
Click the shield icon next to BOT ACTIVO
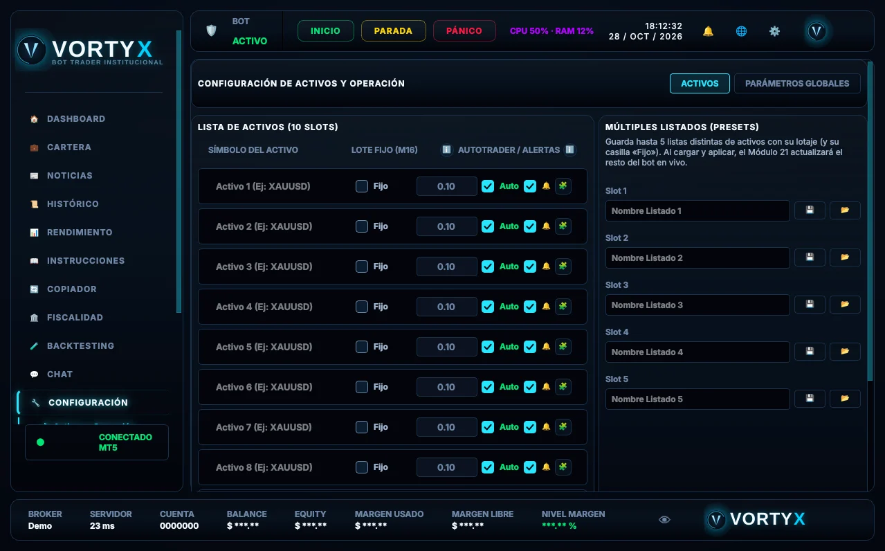(x=211, y=31)
